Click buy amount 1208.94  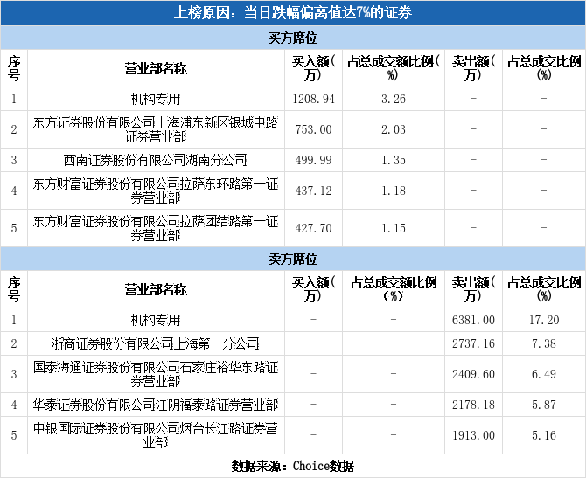click(314, 99)
